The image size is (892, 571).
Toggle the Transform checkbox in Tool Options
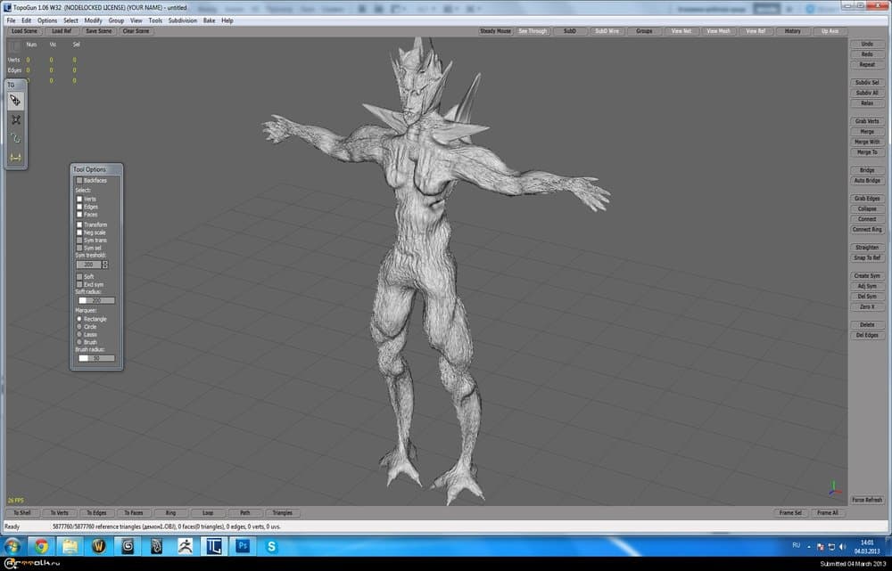pos(79,224)
